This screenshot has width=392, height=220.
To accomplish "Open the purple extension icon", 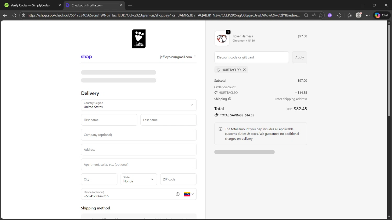I will coord(330,15).
